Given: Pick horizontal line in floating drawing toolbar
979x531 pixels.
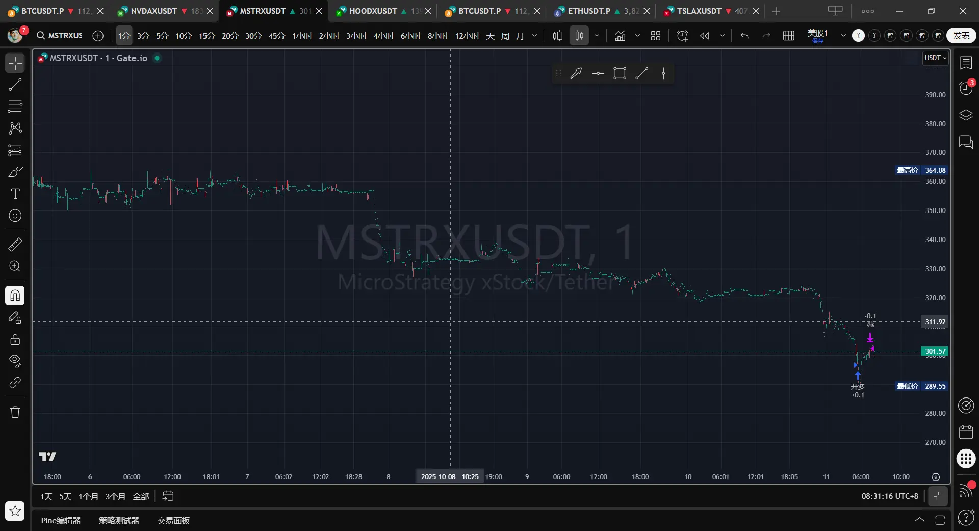Looking at the screenshot, I should [x=598, y=74].
